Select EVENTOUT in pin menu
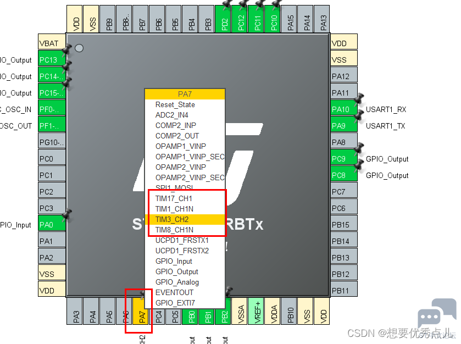The image size is (461, 344). coord(185,292)
